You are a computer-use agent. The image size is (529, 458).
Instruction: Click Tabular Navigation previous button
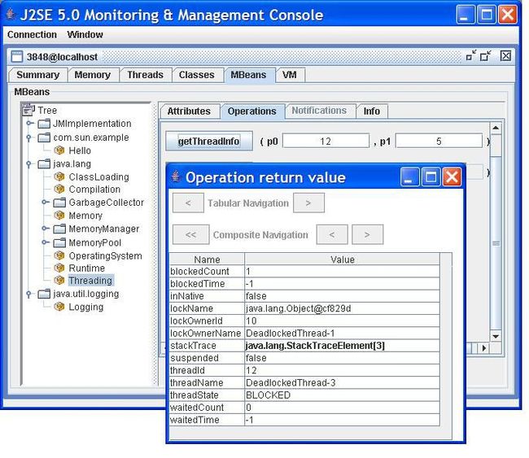click(x=188, y=203)
